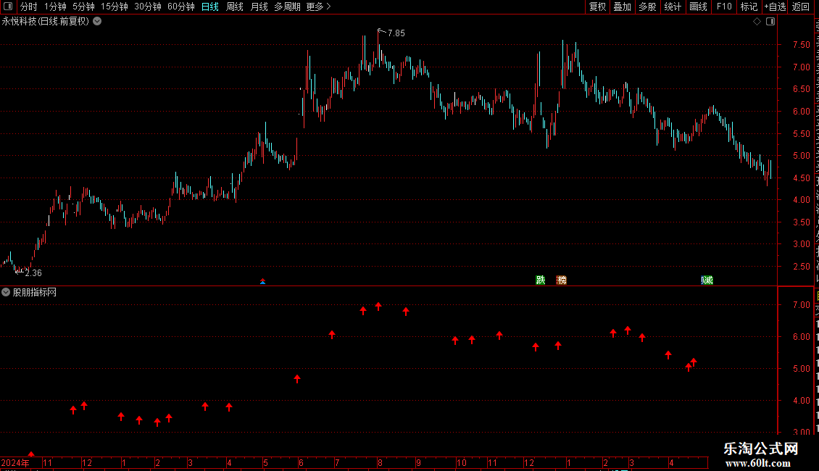Expand the 永悦科技 chart title dropdown
819x471 pixels.
(97, 22)
